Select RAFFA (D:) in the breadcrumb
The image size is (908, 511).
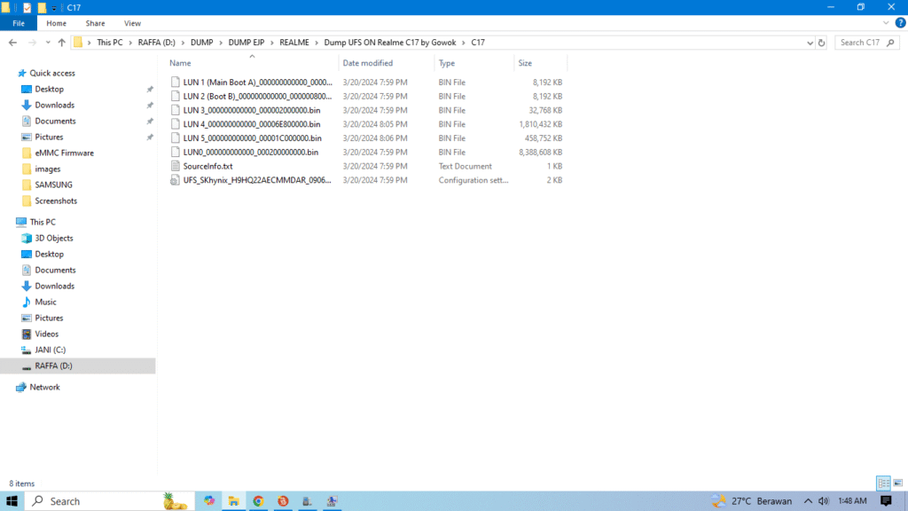click(156, 43)
